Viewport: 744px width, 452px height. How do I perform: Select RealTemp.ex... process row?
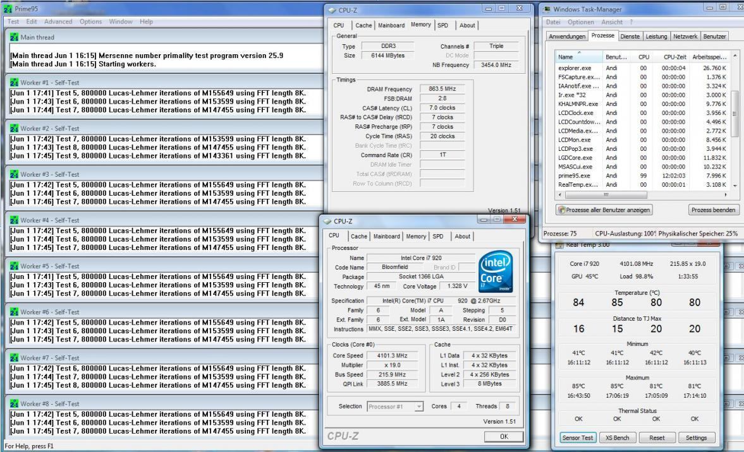[x=642, y=185]
